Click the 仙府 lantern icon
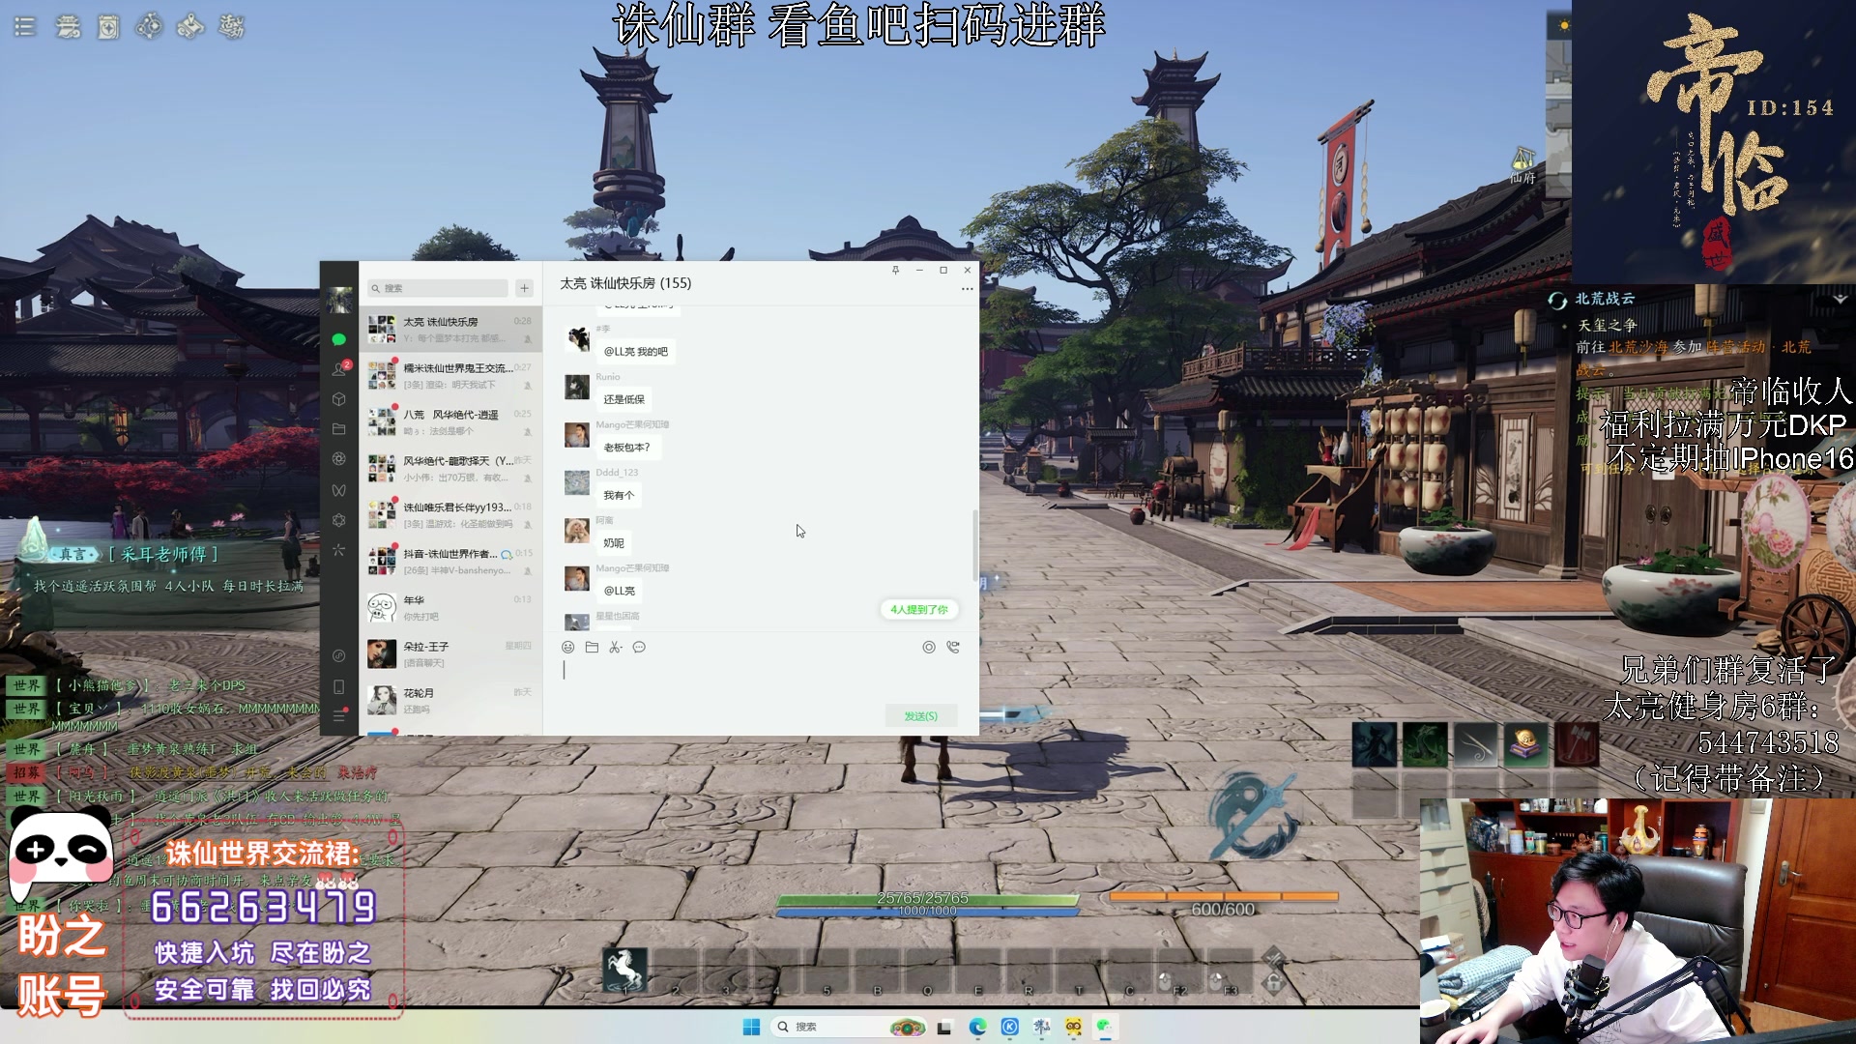 coord(1523,163)
